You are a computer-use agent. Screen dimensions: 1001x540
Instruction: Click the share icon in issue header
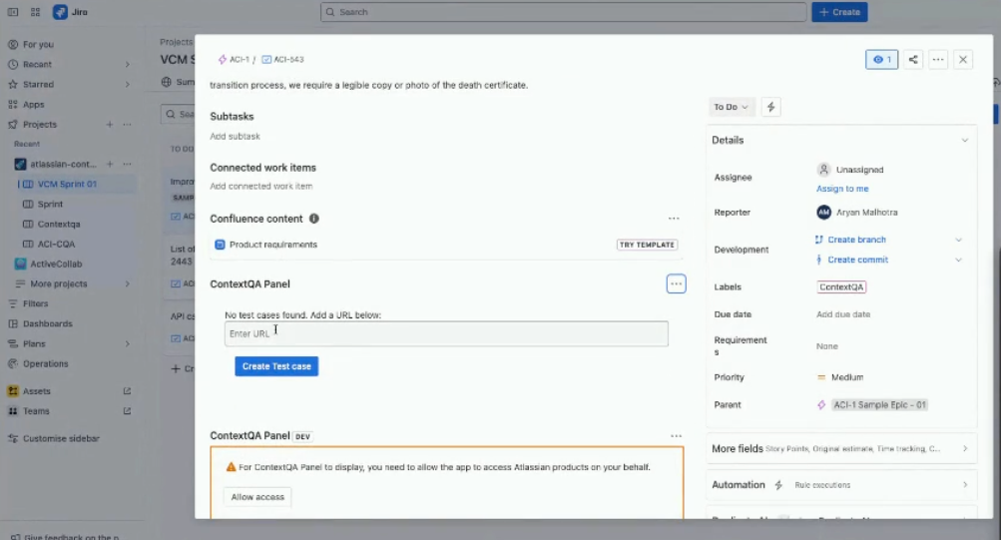pyautogui.click(x=913, y=59)
